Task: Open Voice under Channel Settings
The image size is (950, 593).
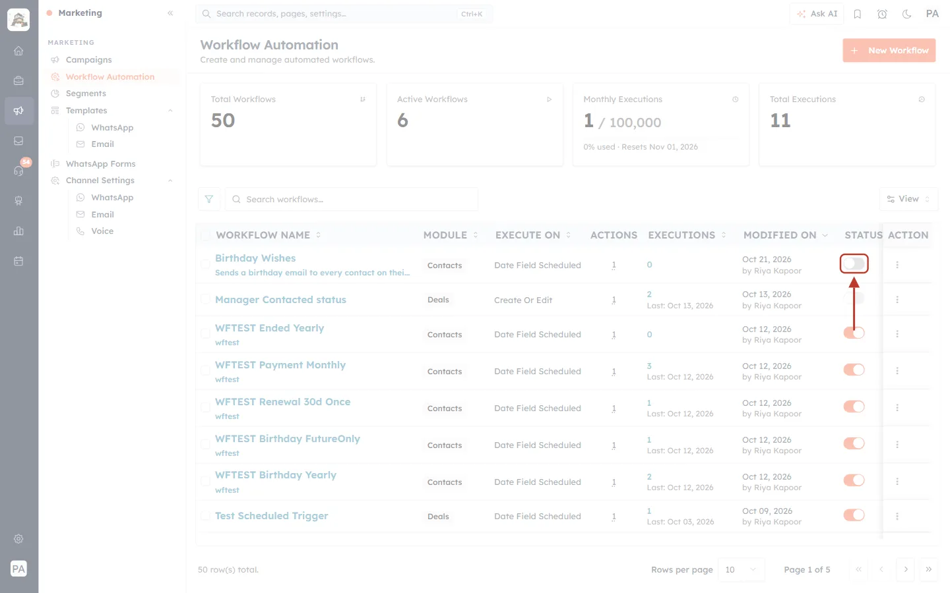Action: pos(102,231)
